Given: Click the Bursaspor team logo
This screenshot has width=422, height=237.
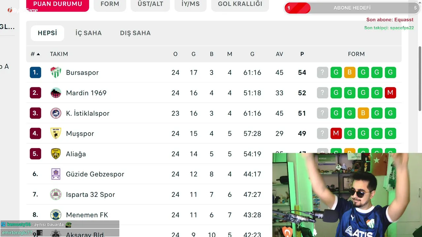Looking at the screenshot, I should (x=56, y=72).
